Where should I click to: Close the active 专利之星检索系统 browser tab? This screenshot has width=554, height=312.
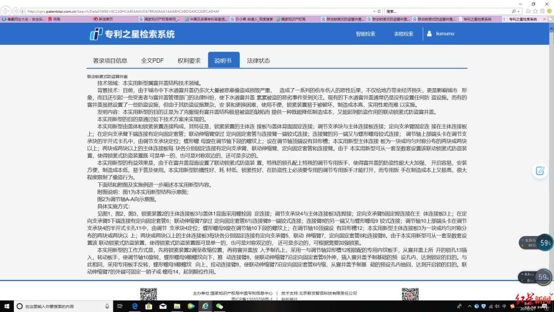pos(544,19)
